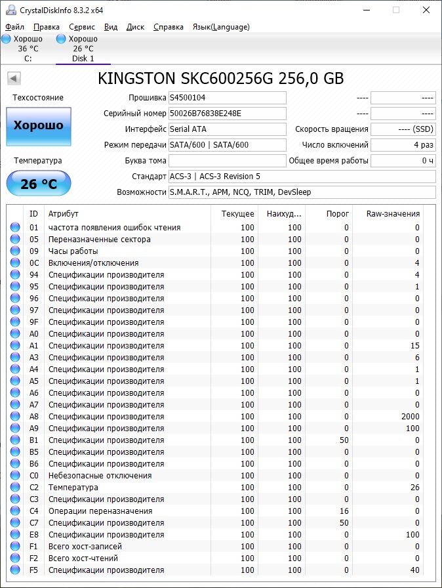Viewport: 442px width, 588px height.
Task: Click the blue Хорошо health status button
Action: pyautogui.click(x=39, y=127)
